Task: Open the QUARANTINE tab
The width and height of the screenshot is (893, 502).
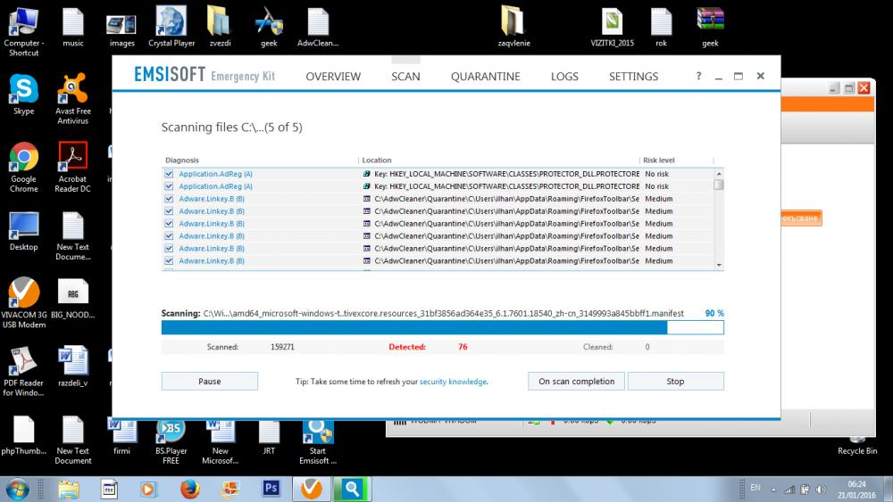Action: point(485,76)
